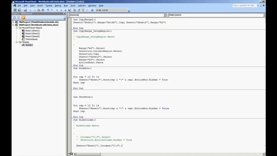Expand VBAProject (ThinkItOnlineSchedule.xls) node
Viewport: 277px width, 156px height.
pyautogui.click(x=13, y=22)
